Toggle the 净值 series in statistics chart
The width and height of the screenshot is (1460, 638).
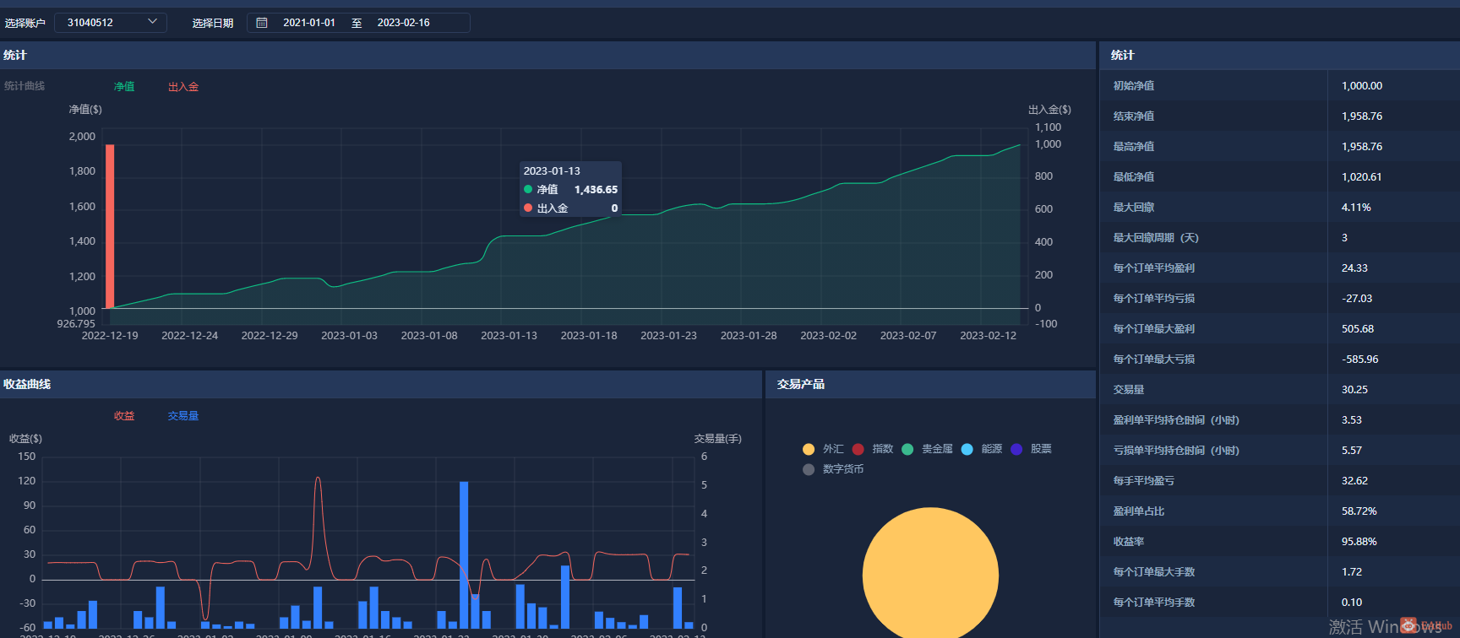coord(124,87)
